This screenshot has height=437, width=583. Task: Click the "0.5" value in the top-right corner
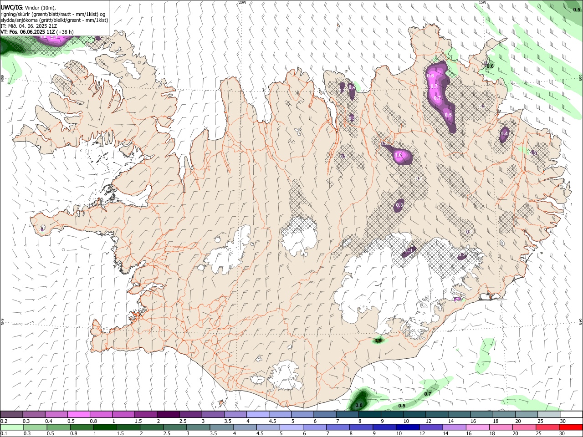[576, 10]
